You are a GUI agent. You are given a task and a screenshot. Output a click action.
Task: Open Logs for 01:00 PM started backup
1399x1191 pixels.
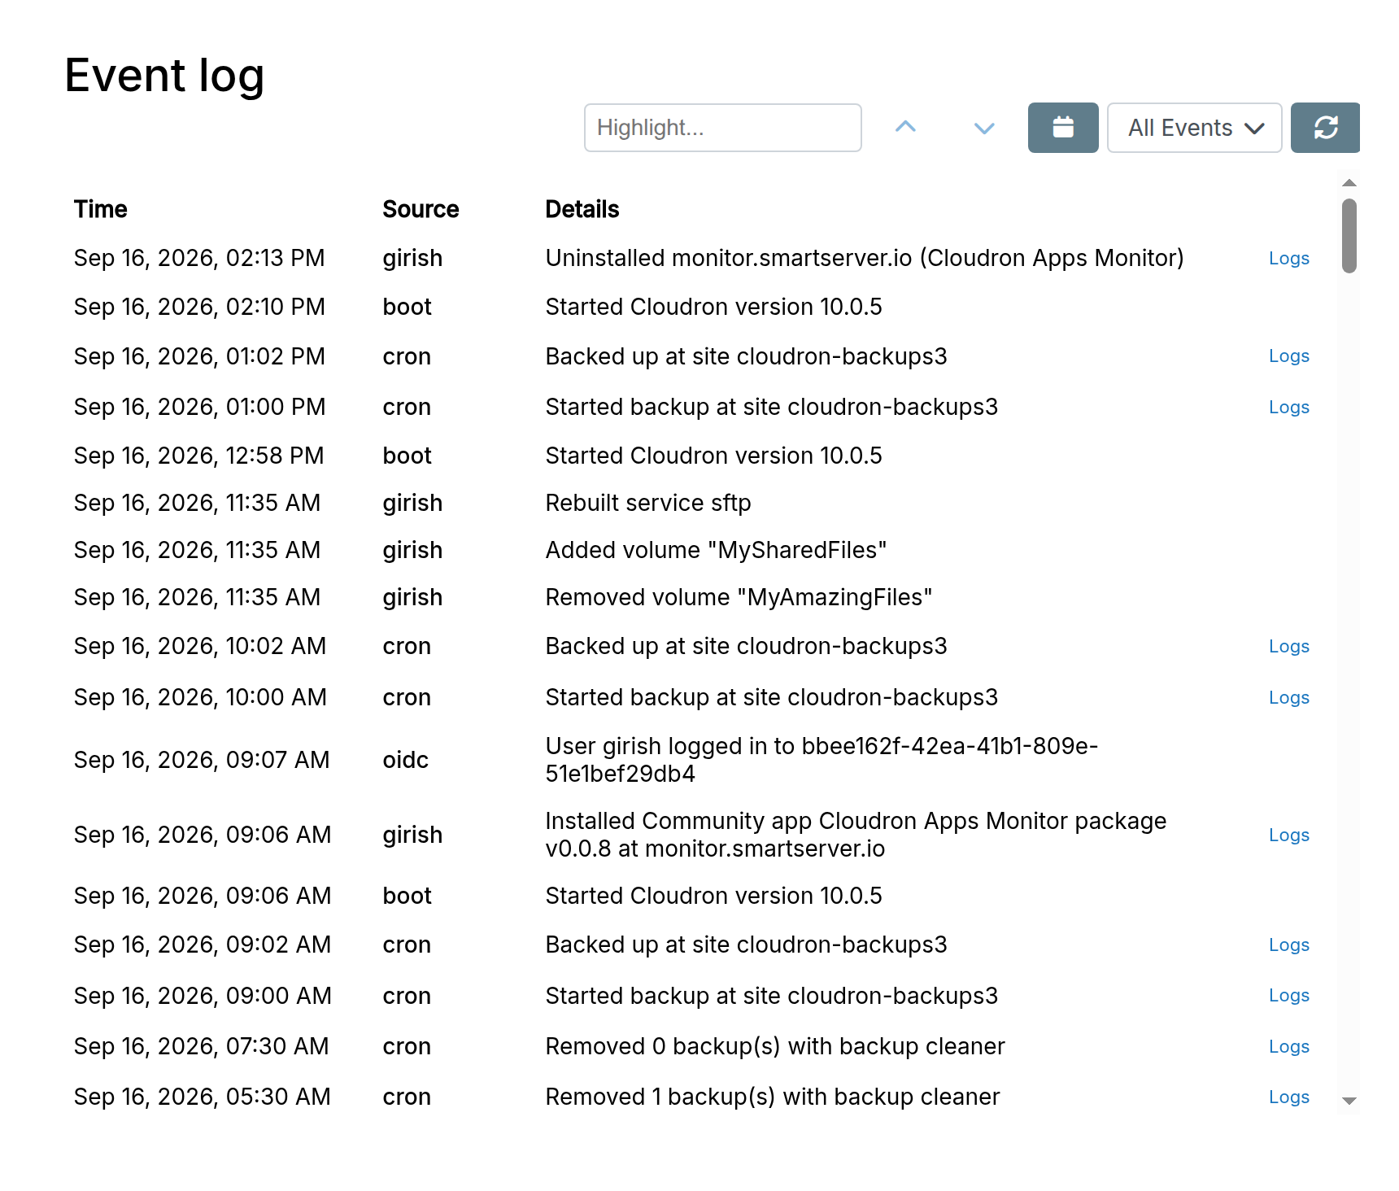1288,408
